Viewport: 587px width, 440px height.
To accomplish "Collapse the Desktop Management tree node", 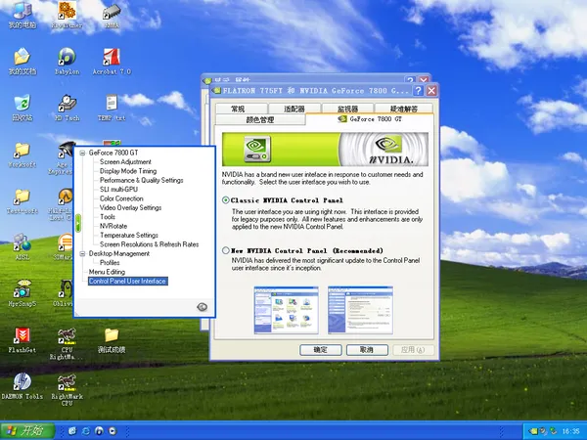I will (82, 253).
